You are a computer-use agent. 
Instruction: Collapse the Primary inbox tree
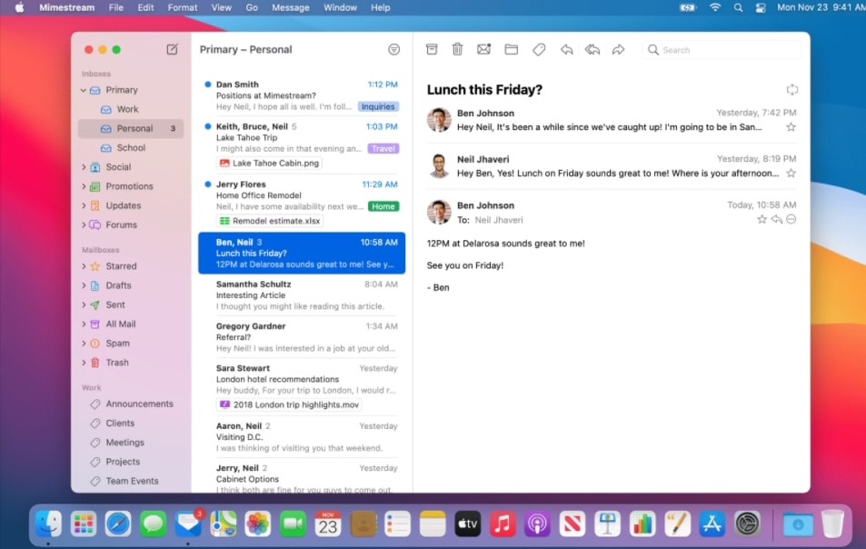pos(84,90)
